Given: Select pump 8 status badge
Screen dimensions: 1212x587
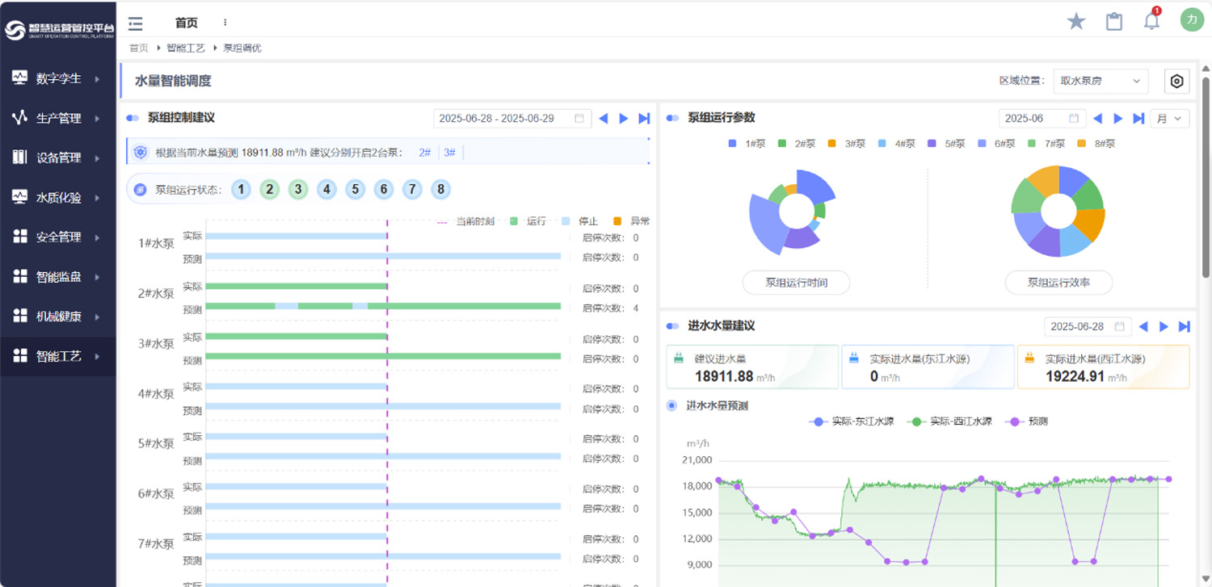Looking at the screenshot, I should tap(440, 190).
